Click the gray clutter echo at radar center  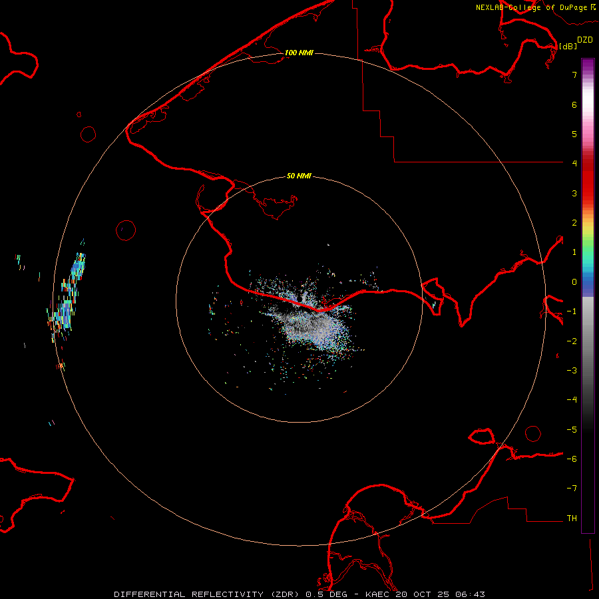coord(315,325)
